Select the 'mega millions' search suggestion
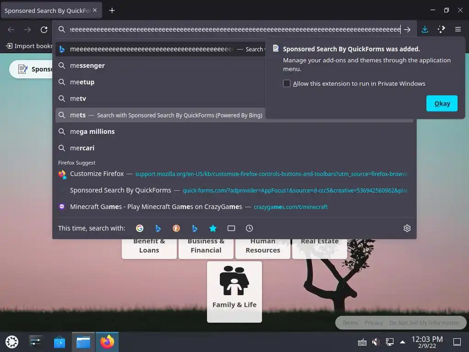 coord(234,132)
